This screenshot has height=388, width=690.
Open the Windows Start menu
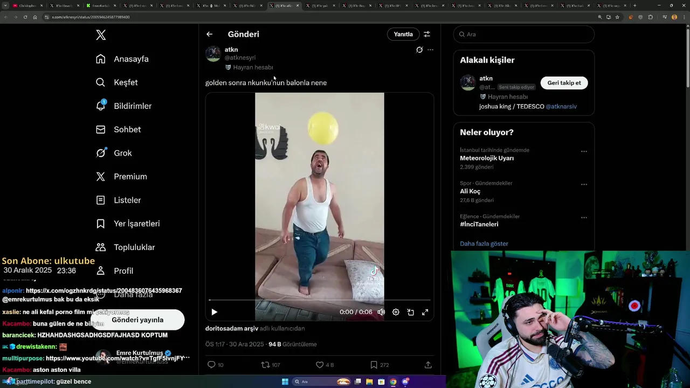(285, 382)
